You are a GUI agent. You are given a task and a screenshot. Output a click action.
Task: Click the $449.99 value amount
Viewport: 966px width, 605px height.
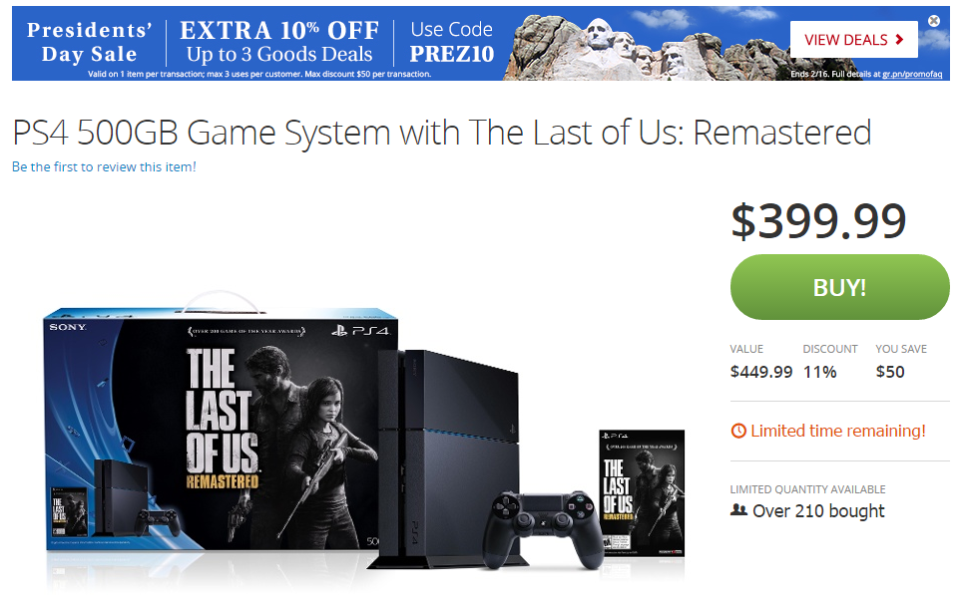[x=761, y=372]
